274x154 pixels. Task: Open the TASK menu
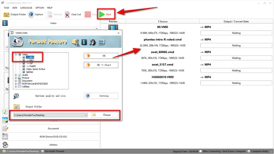[x=7, y=8]
